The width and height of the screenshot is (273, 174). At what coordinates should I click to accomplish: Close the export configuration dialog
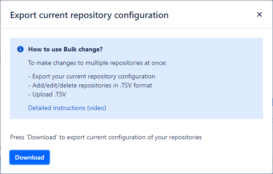pyautogui.click(x=259, y=14)
